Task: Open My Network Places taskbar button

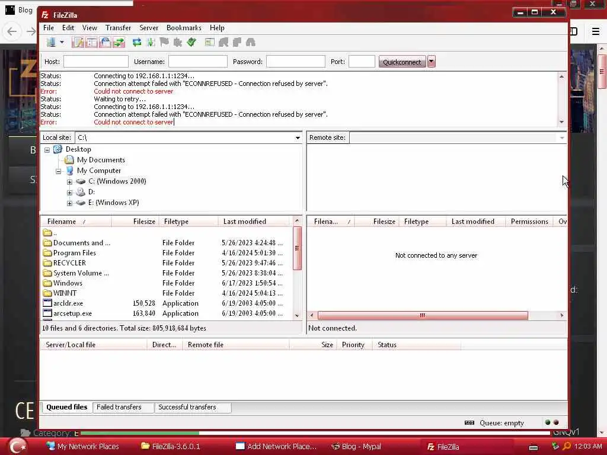Action: pos(82,447)
